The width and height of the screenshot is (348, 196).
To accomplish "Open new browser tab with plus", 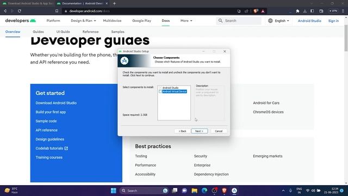I will point(114,3).
